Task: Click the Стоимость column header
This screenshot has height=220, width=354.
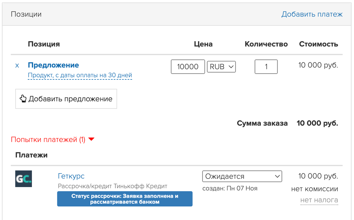Action: 319,44
